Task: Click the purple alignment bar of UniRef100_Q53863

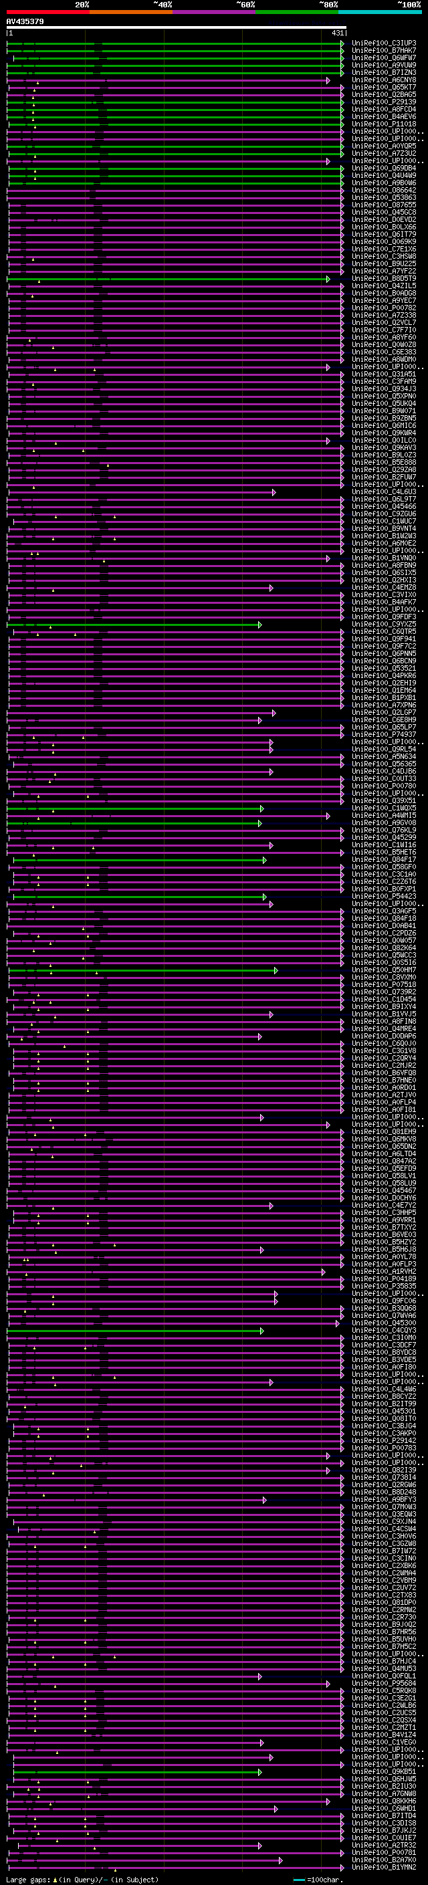Action: (176, 197)
